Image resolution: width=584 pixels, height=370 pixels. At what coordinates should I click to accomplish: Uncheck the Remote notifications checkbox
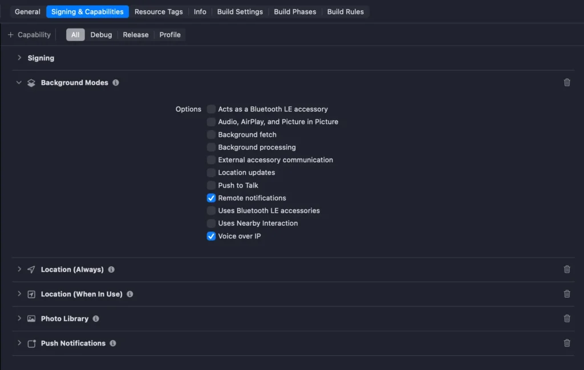pyautogui.click(x=211, y=198)
